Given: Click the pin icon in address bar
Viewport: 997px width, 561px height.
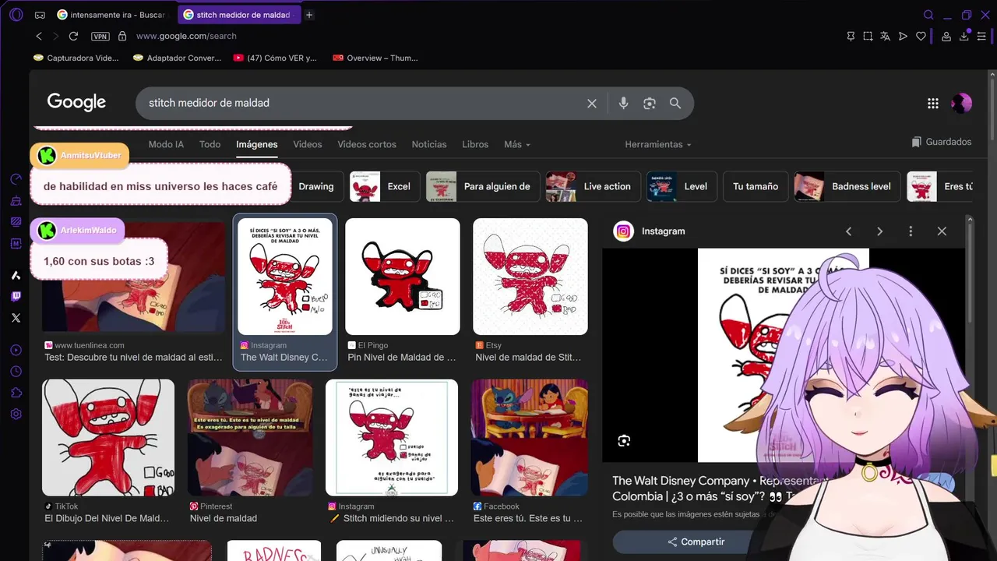Looking at the screenshot, I should pos(851,37).
